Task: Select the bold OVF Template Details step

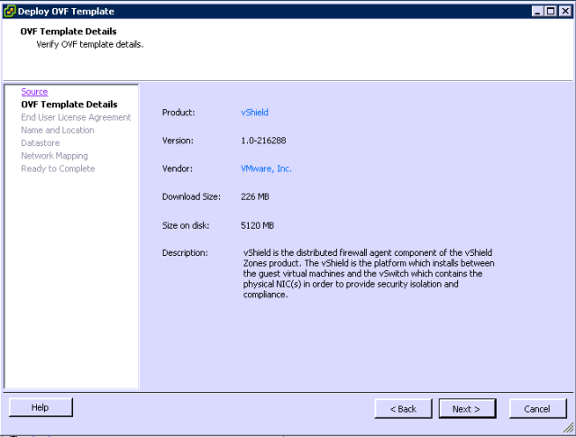Action: (69, 105)
